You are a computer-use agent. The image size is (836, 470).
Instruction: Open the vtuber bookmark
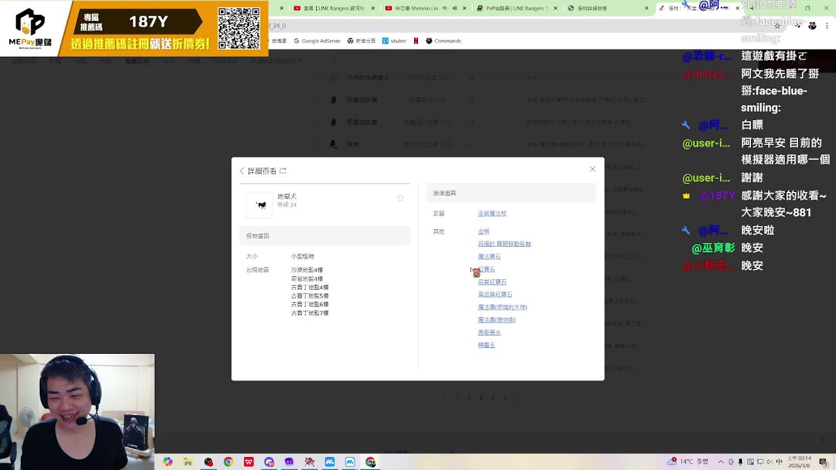(x=394, y=40)
